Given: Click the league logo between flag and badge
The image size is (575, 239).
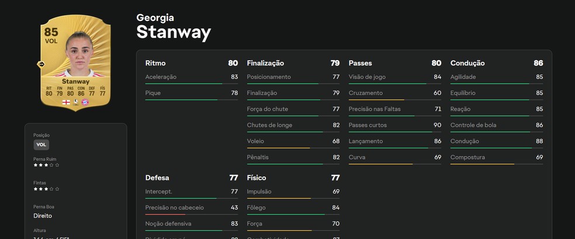Looking at the screenshot, I should click(75, 102).
